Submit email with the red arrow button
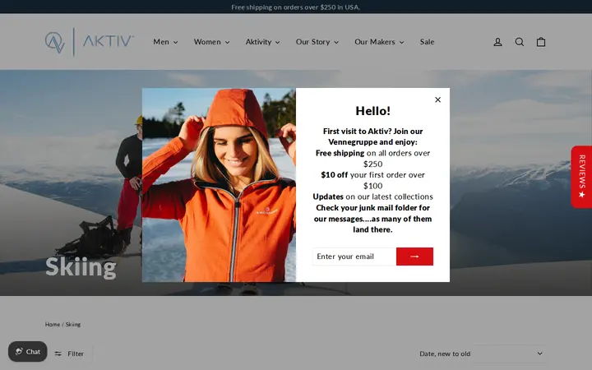The image size is (592, 370). [x=414, y=257]
